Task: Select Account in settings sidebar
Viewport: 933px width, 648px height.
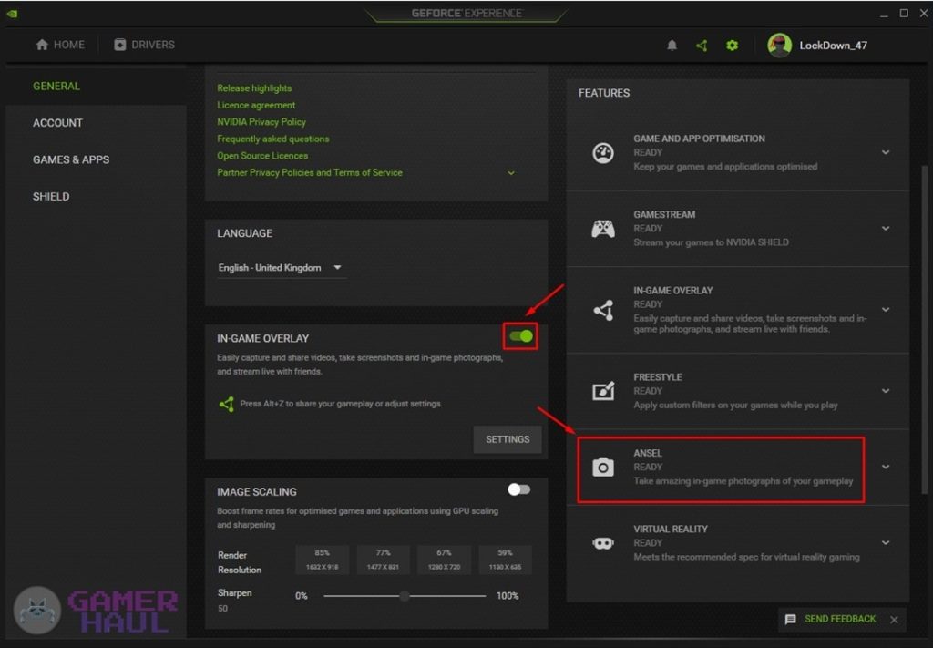Action: point(57,123)
